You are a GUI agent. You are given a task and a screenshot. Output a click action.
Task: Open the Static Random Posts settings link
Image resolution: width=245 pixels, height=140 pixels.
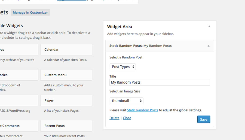click(142, 110)
